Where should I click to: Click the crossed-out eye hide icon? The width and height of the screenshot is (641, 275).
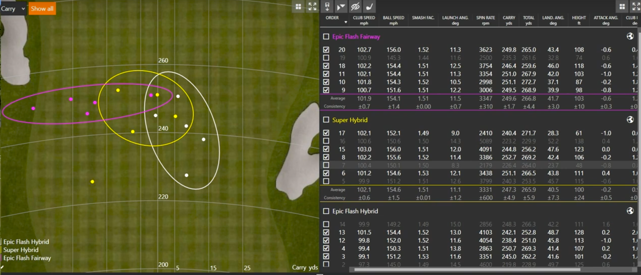tap(355, 7)
